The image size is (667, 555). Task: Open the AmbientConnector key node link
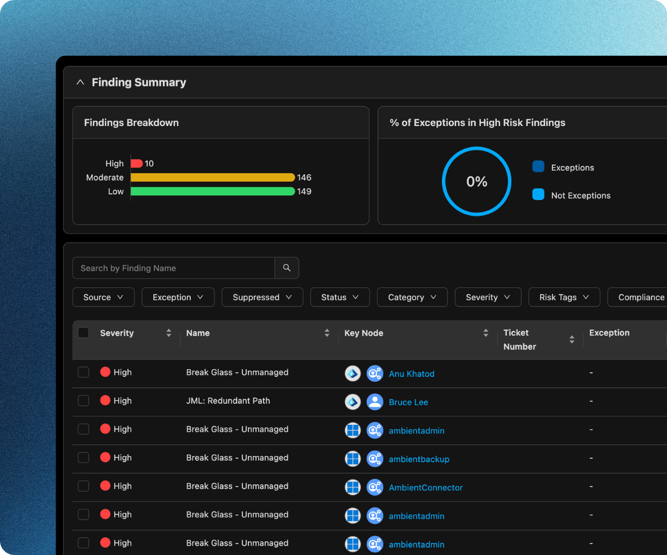pyautogui.click(x=426, y=488)
